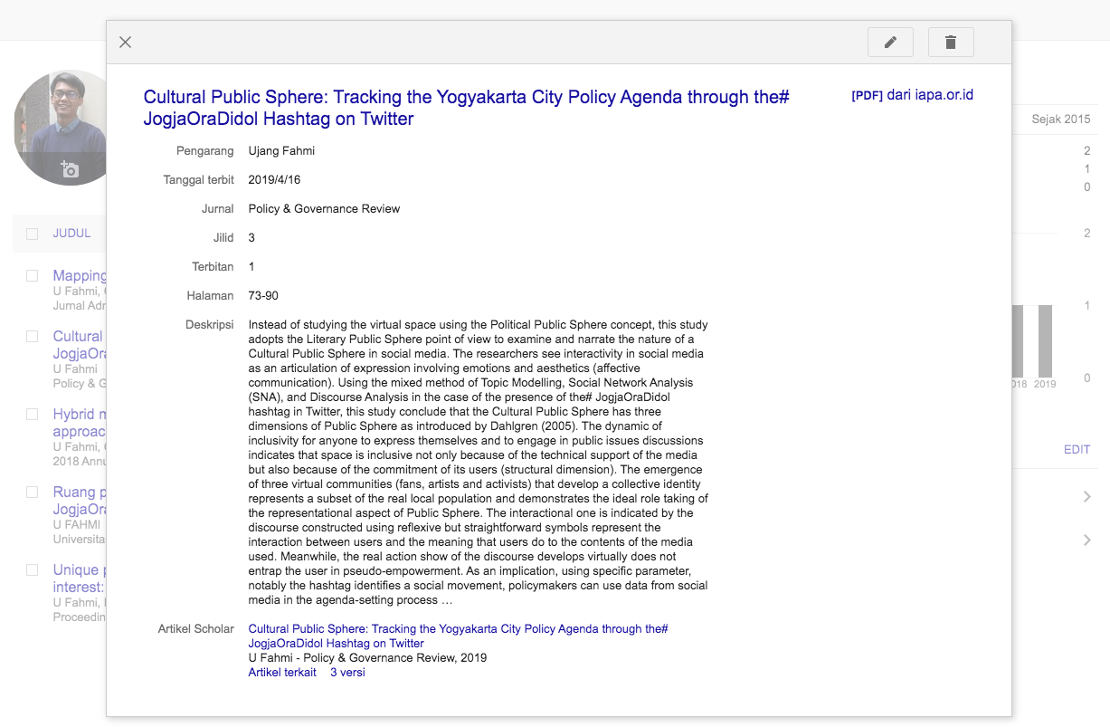Click the Pengarang field label

205,151
